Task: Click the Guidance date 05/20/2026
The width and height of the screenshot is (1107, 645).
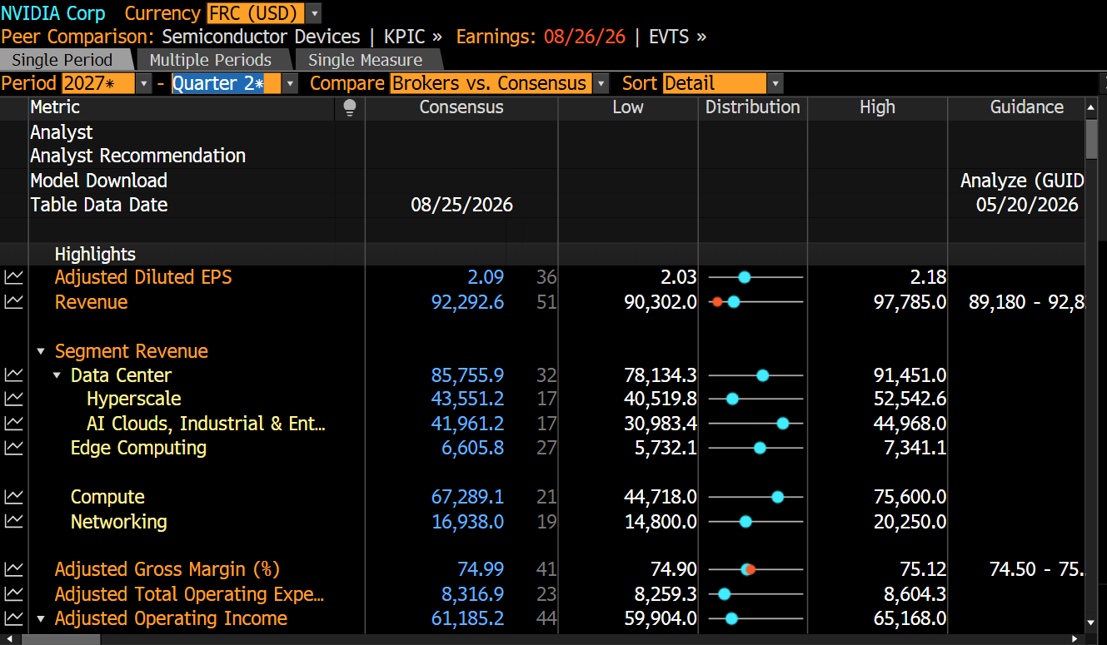Action: pyautogui.click(x=1027, y=205)
